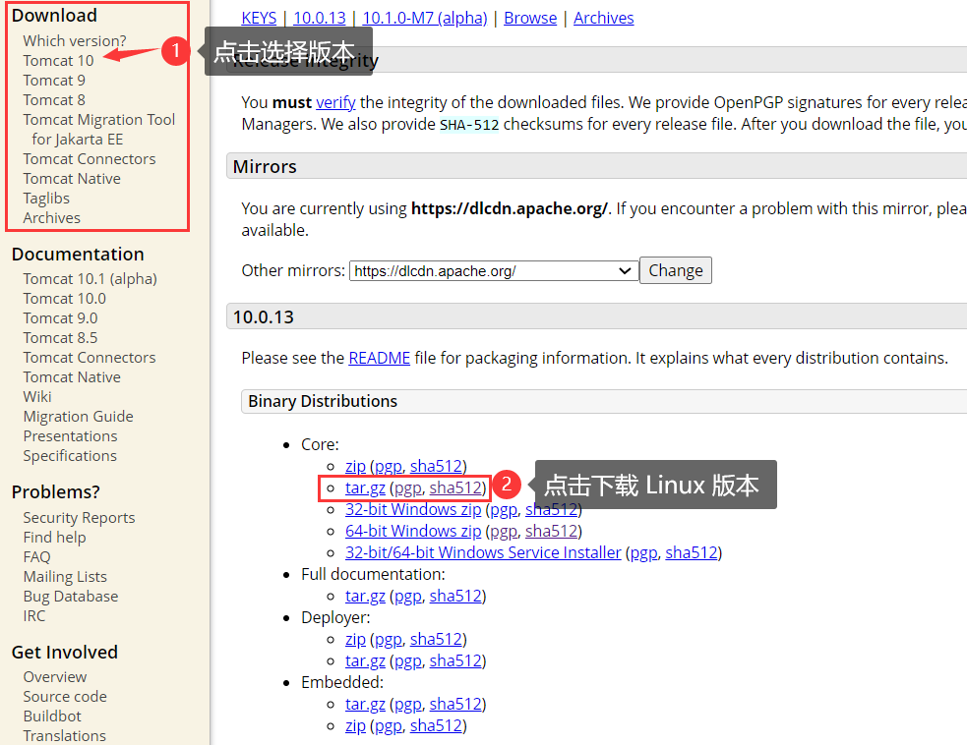Open Archives in the Download sidebar

coord(51,218)
